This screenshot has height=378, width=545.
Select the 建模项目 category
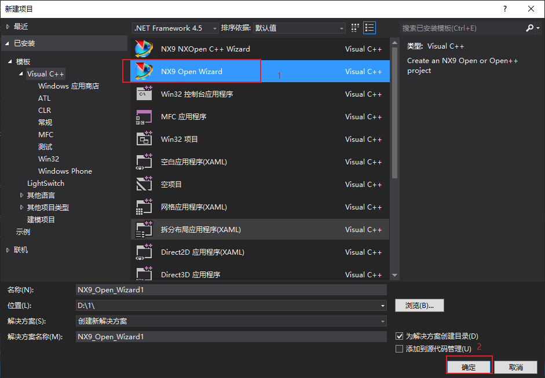41,219
